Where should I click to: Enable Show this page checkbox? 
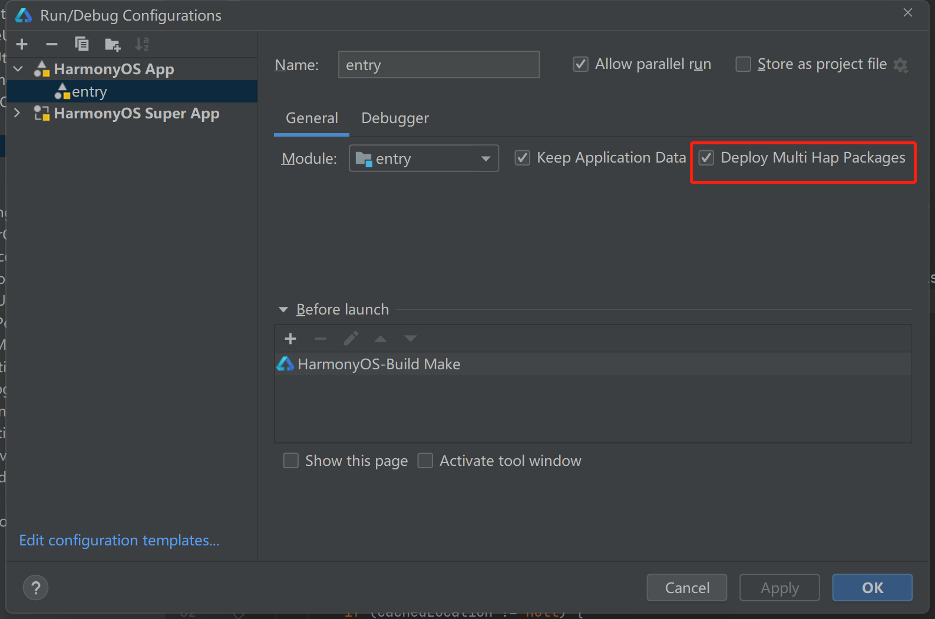point(291,461)
